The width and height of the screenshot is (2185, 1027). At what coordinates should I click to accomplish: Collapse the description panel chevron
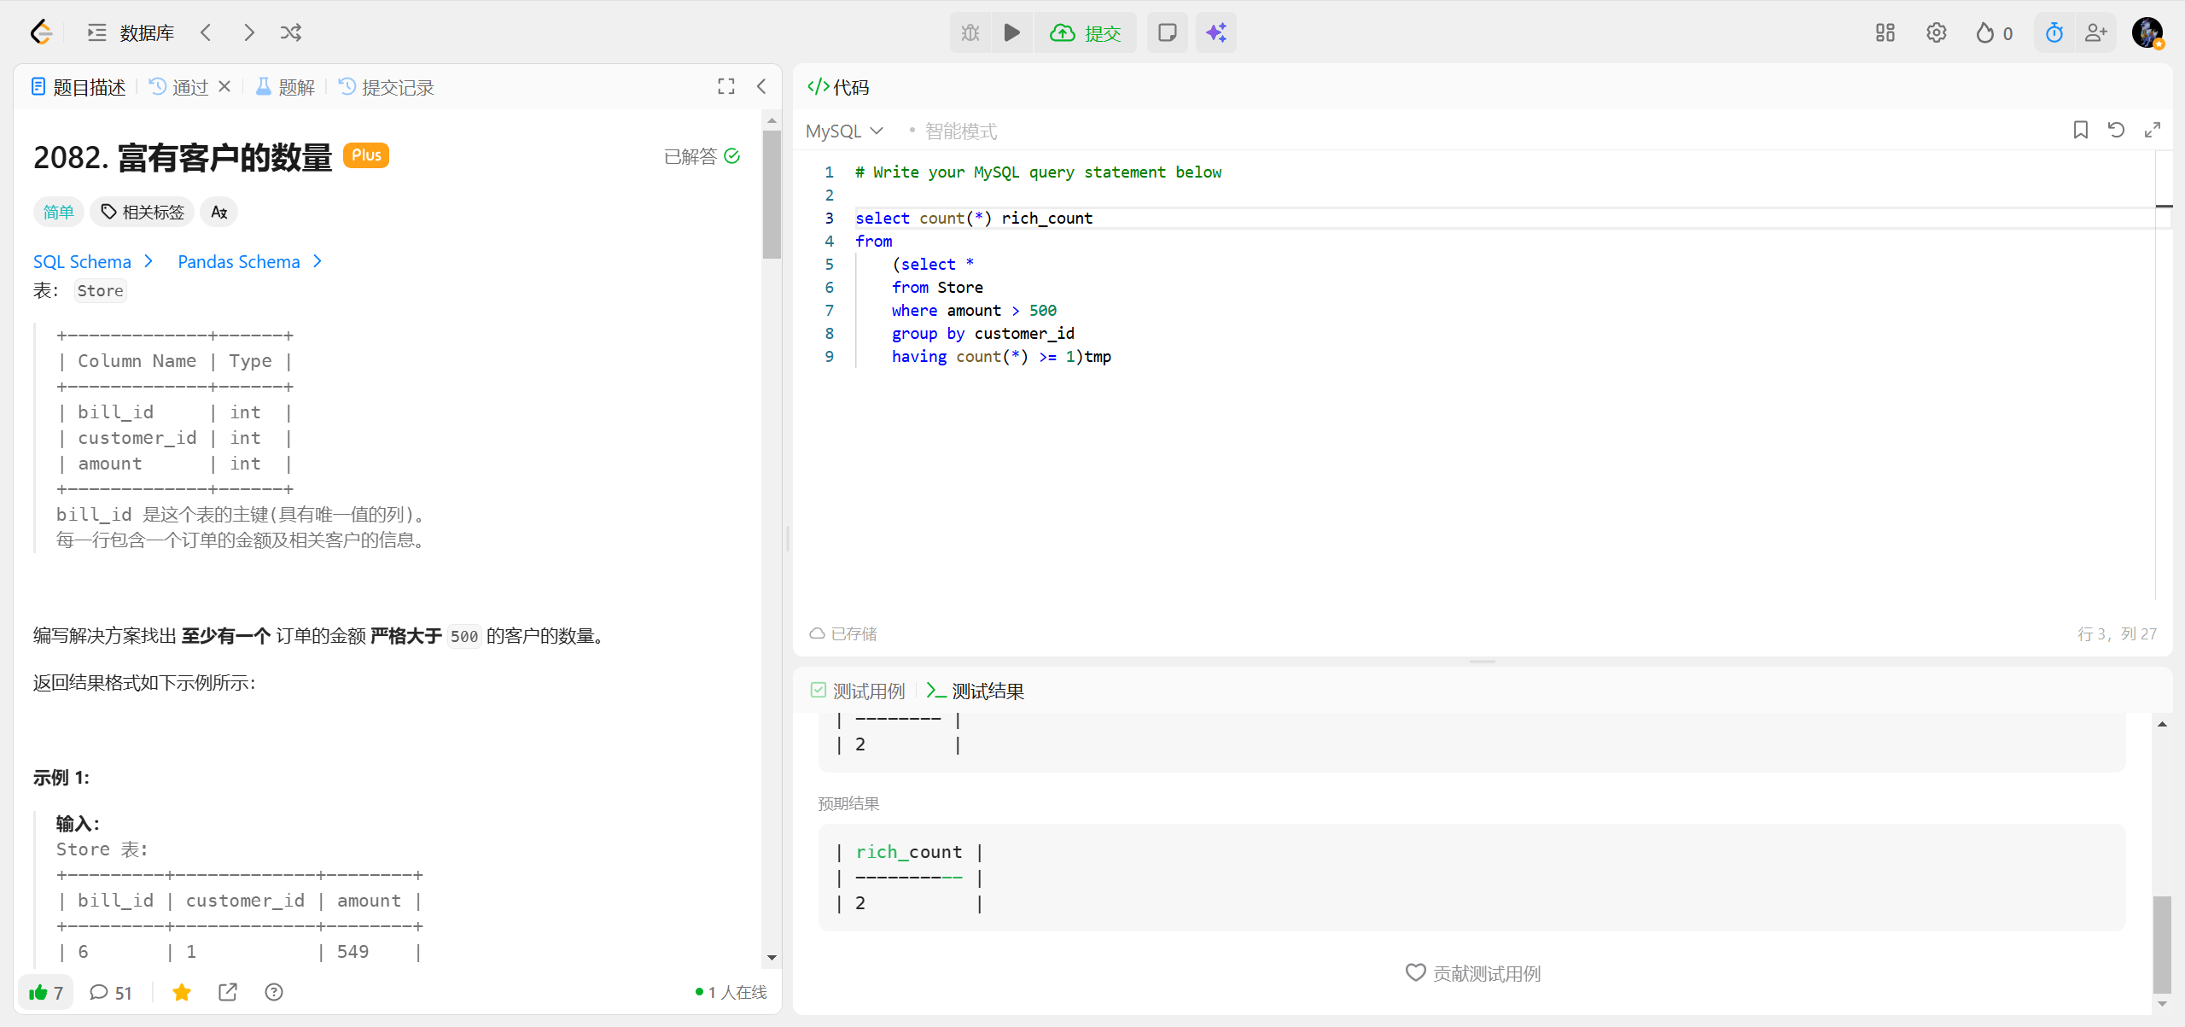click(761, 86)
